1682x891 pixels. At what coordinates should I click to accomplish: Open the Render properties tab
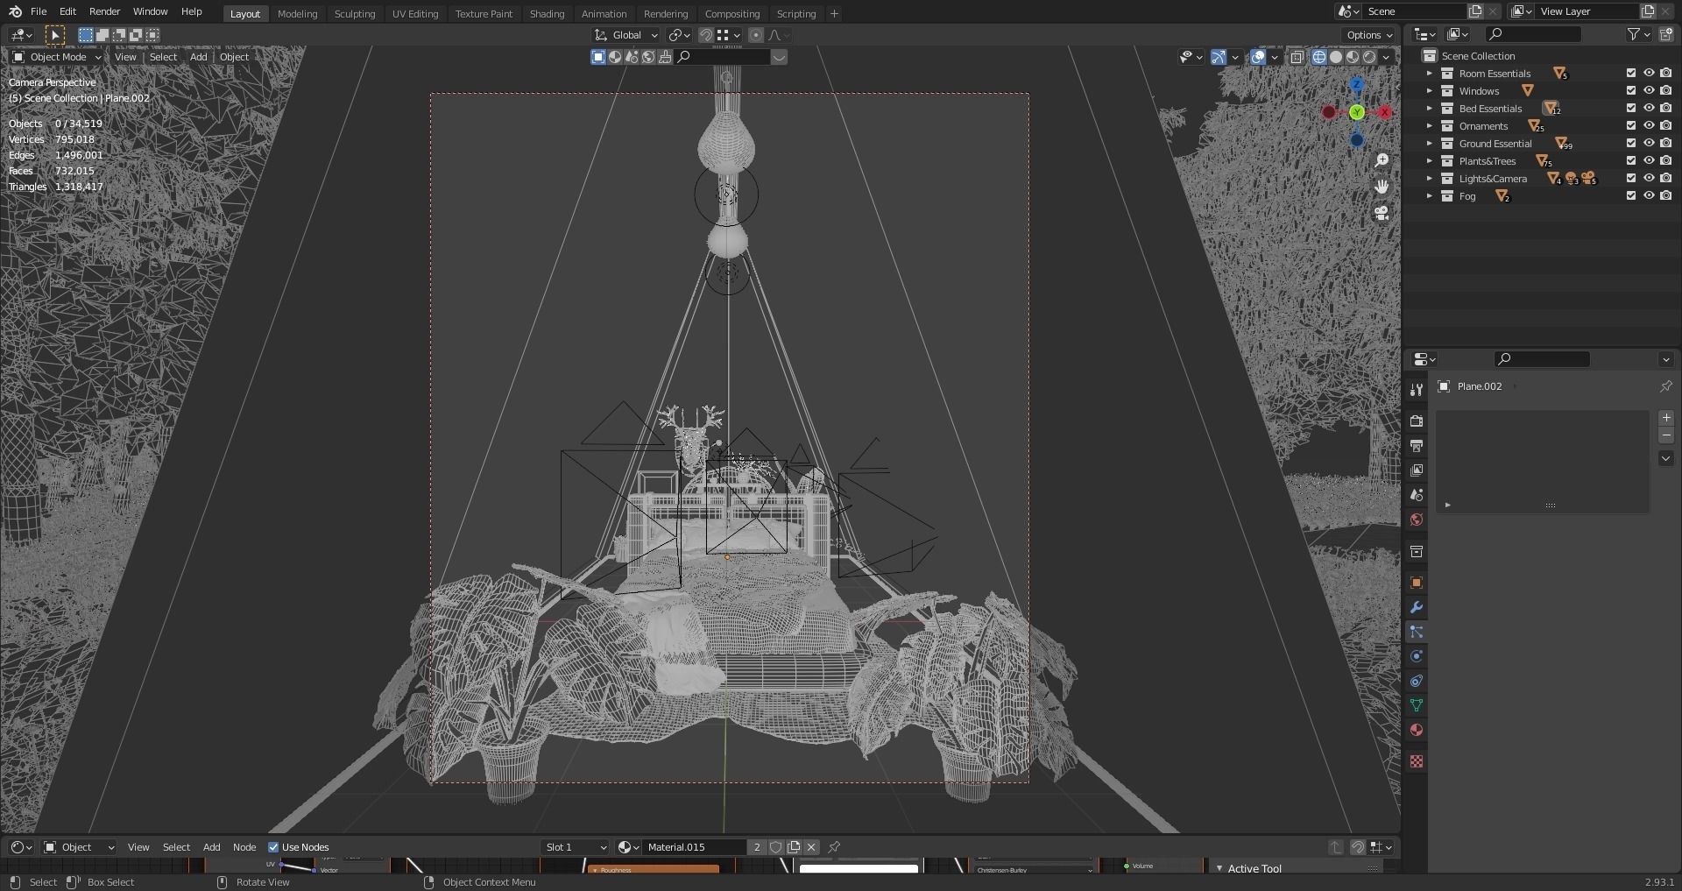[1416, 421]
